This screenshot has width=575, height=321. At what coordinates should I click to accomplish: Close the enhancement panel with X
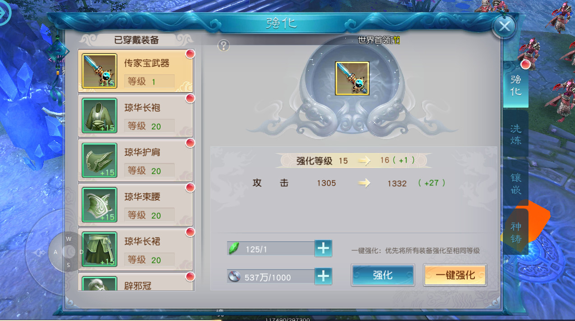[505, 26]
